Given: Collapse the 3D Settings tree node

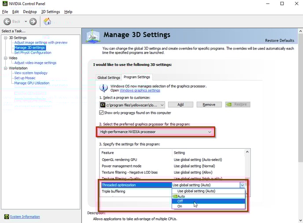Looking at the screenshot, I should [x=6, y=38].
